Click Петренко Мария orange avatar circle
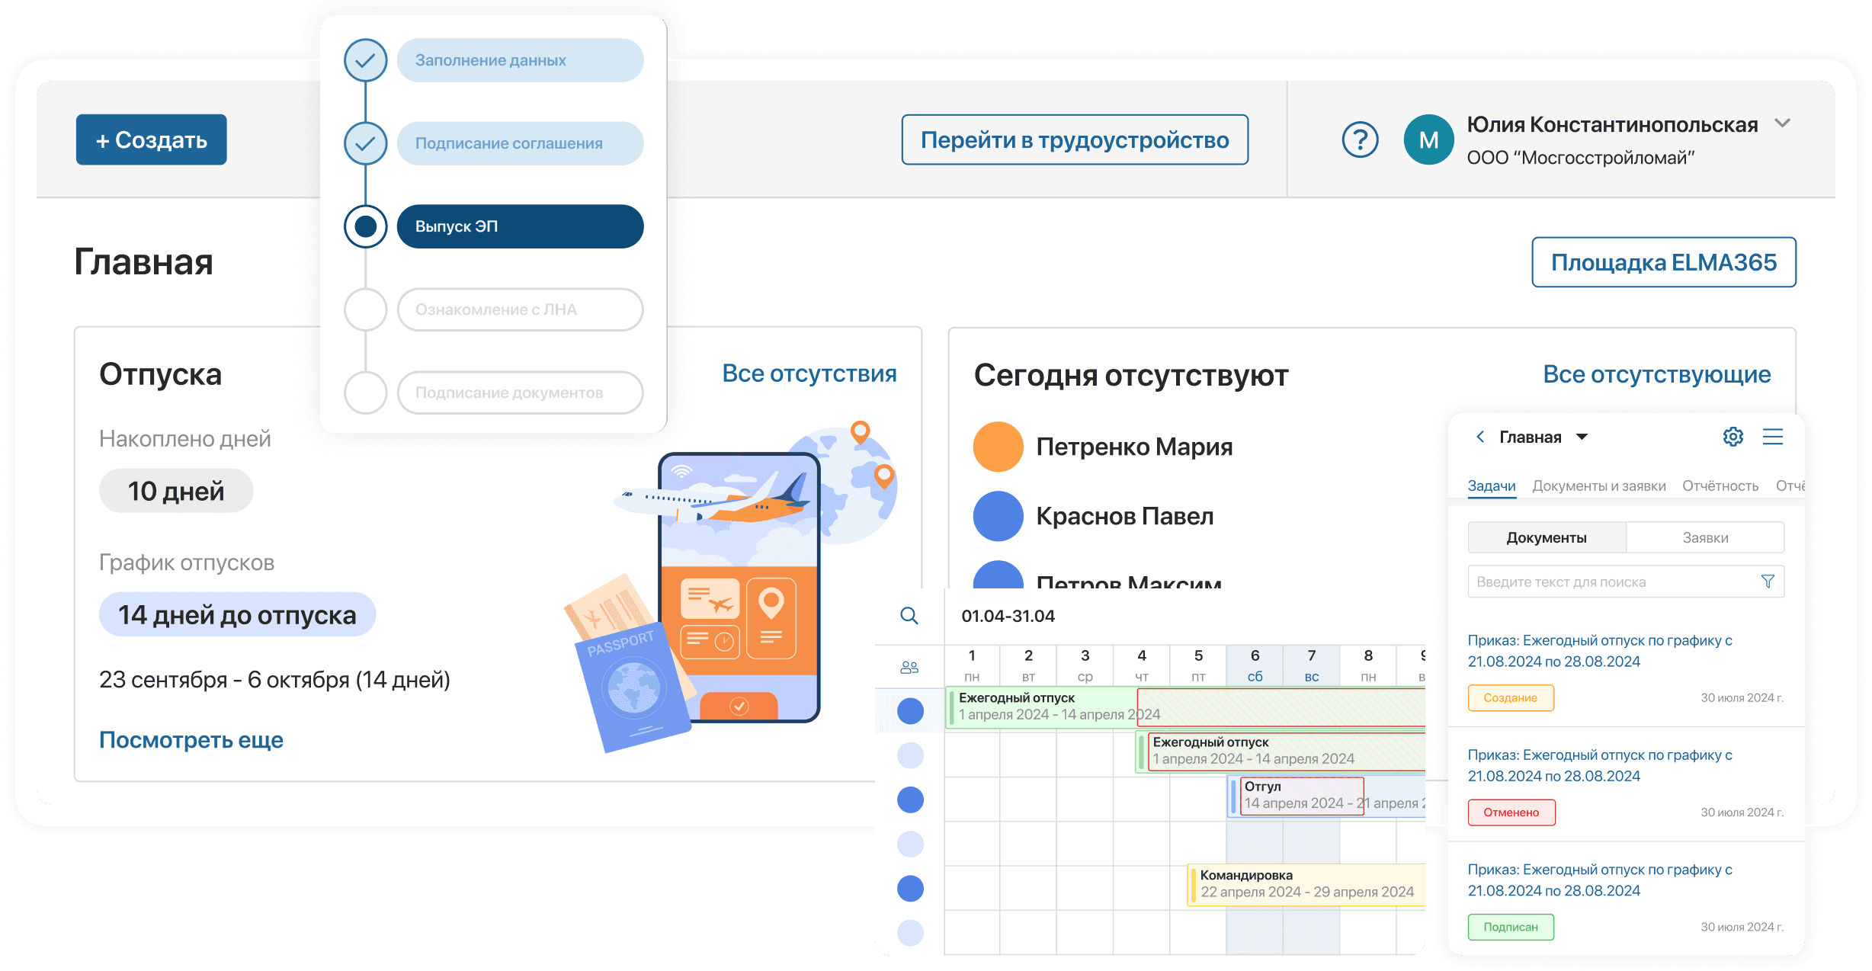 pos(998,447)
